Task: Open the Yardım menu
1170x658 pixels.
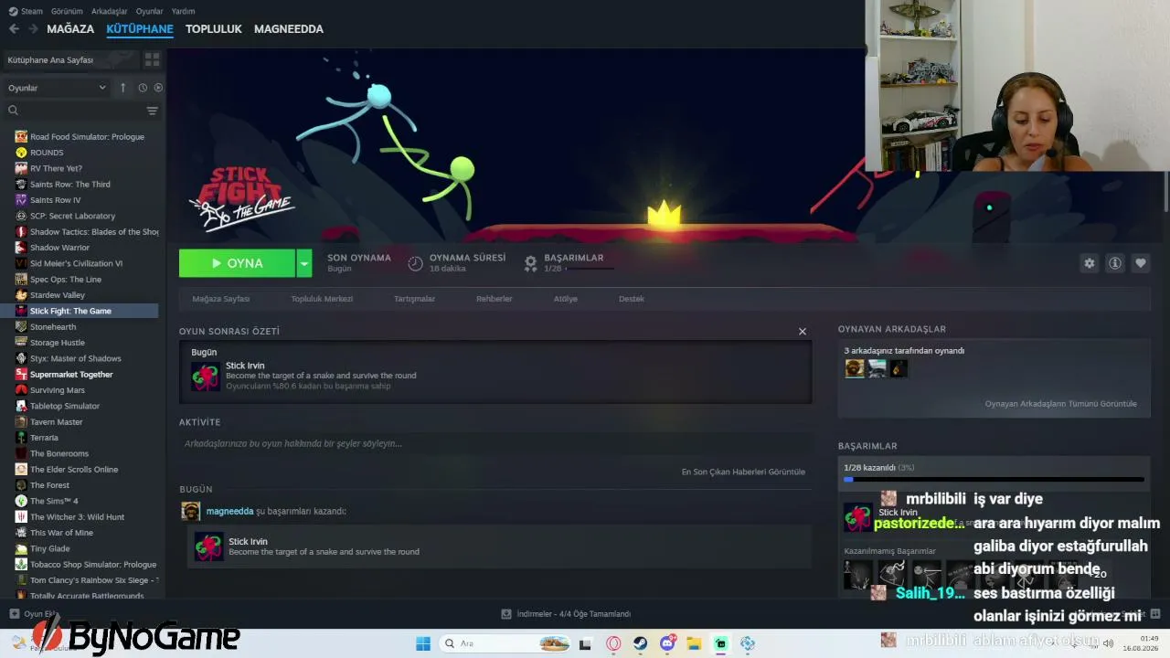Action: coord(183,11)
